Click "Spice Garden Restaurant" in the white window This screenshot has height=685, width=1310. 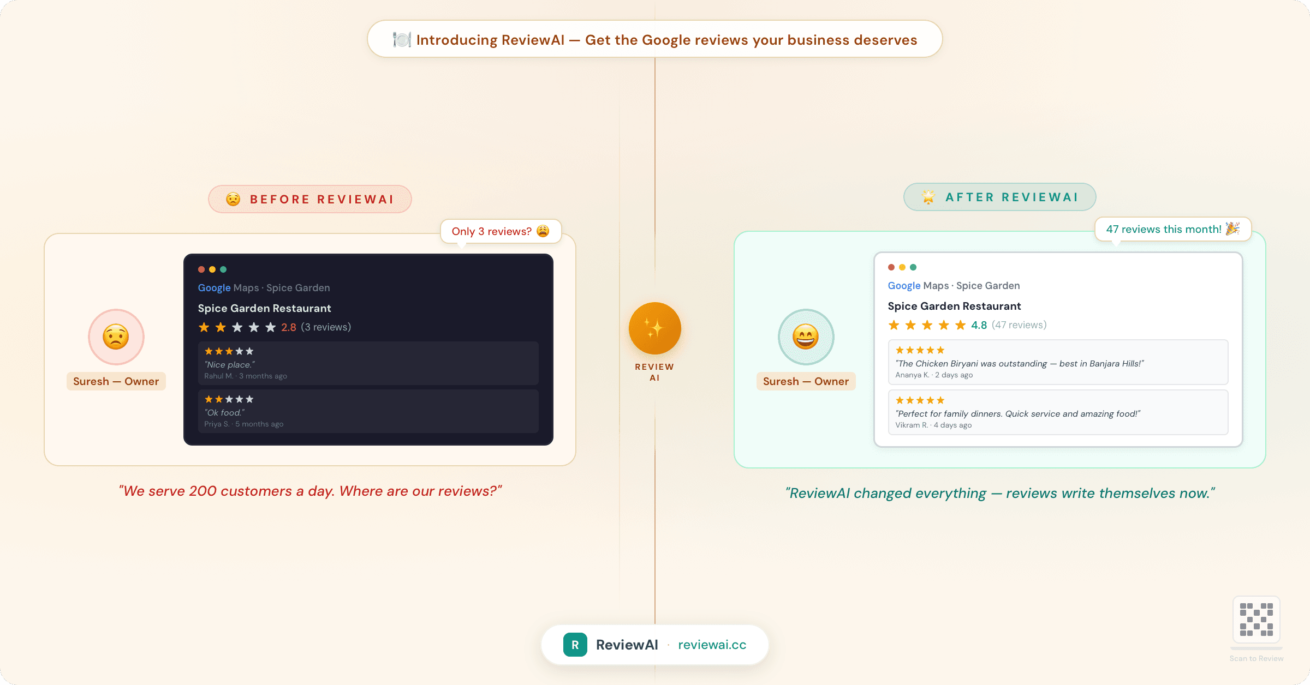[955, 306]
